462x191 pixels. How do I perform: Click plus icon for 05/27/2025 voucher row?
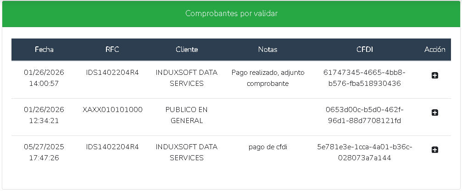(435, 150)
